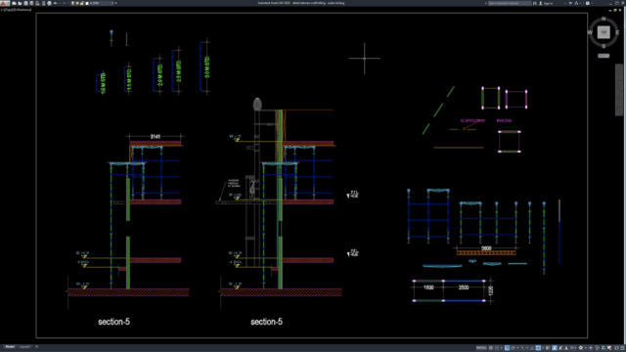Open the WCS dropdown below ViewCube
The width and height of the screenshot is (626, 352).
(604, 56)
